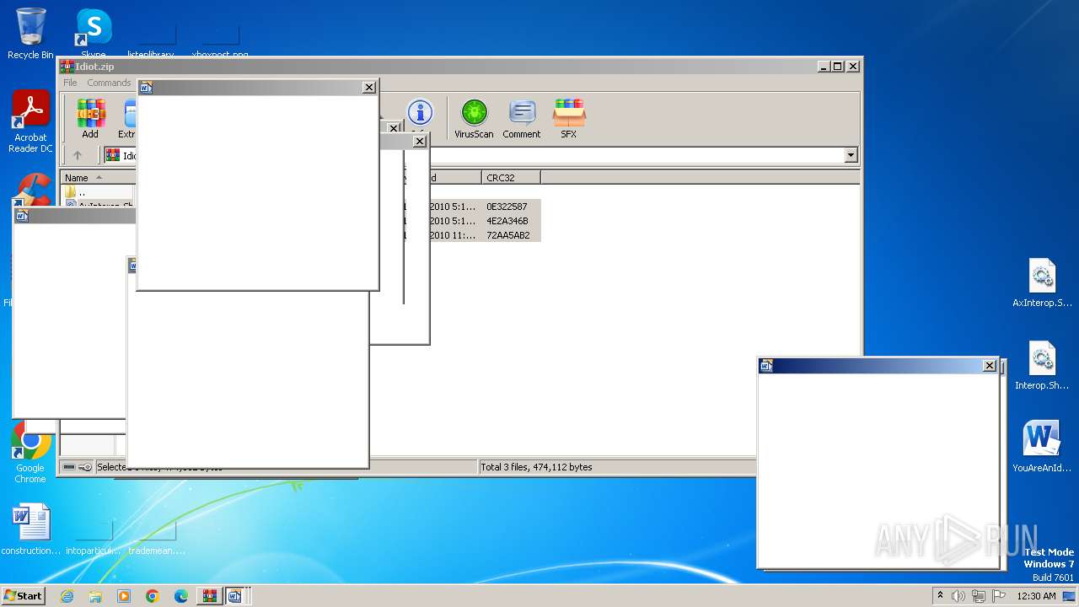This screenshot has width=1079, height=607.
Task: Click the Word icon of the leftmost popup
Action: click(22, 216)
